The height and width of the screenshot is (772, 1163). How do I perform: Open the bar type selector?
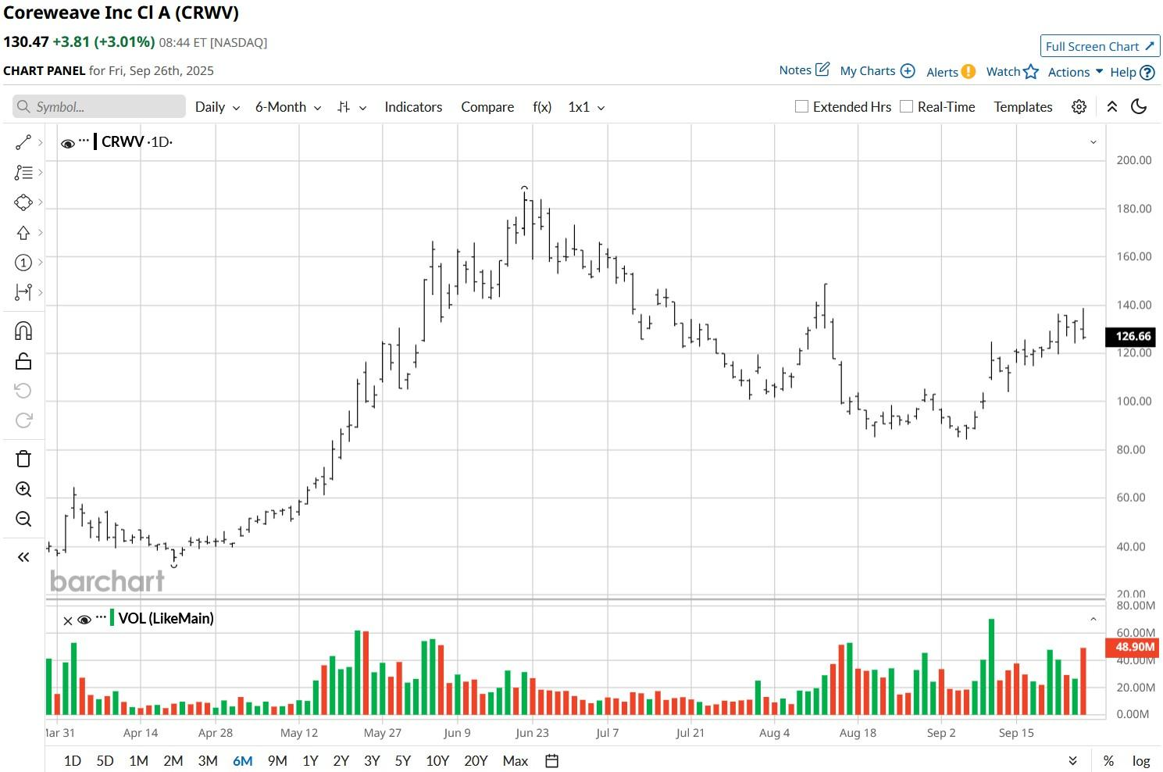[x=351, y=107]
